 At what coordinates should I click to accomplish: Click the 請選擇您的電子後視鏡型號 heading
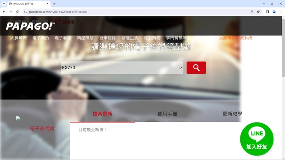tap(141, 47)
